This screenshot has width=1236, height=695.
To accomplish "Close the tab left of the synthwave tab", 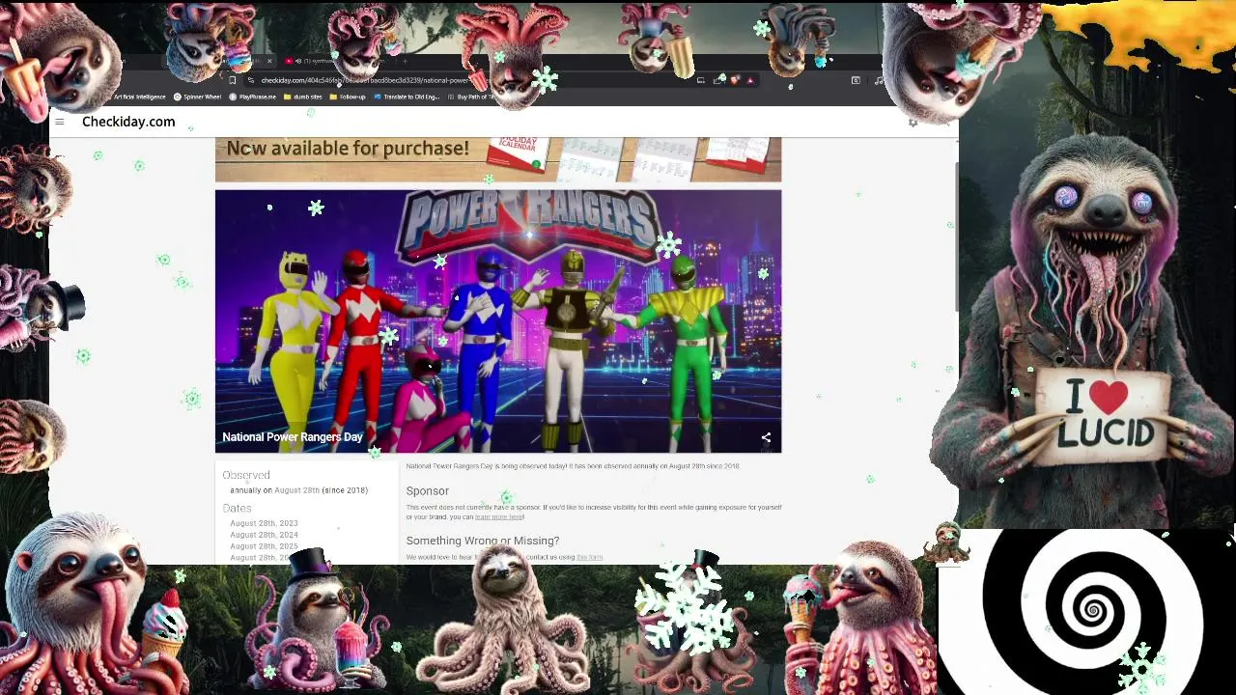I will [269, 61].
